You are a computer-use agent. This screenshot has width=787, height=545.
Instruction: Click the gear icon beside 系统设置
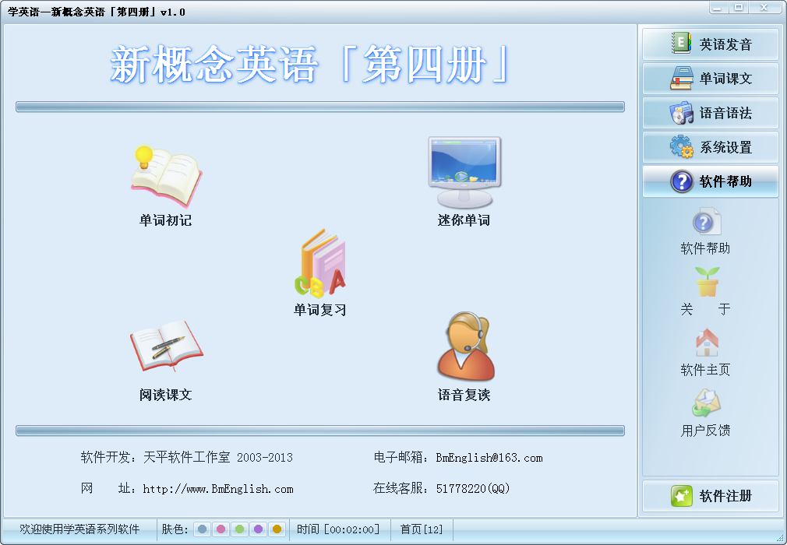[681, 146]
